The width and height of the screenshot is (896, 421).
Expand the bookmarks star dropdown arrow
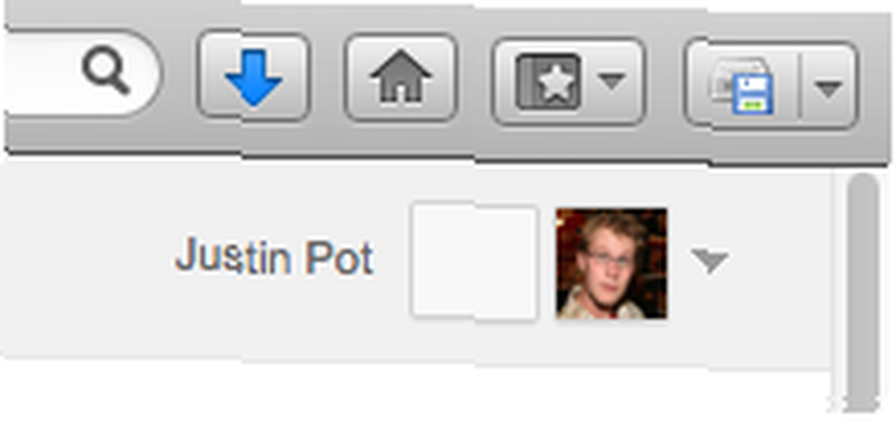(612, 82)
